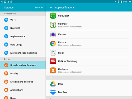
Task: Tap the Bluetooth indicator in status bar
Action: (116, 2)
